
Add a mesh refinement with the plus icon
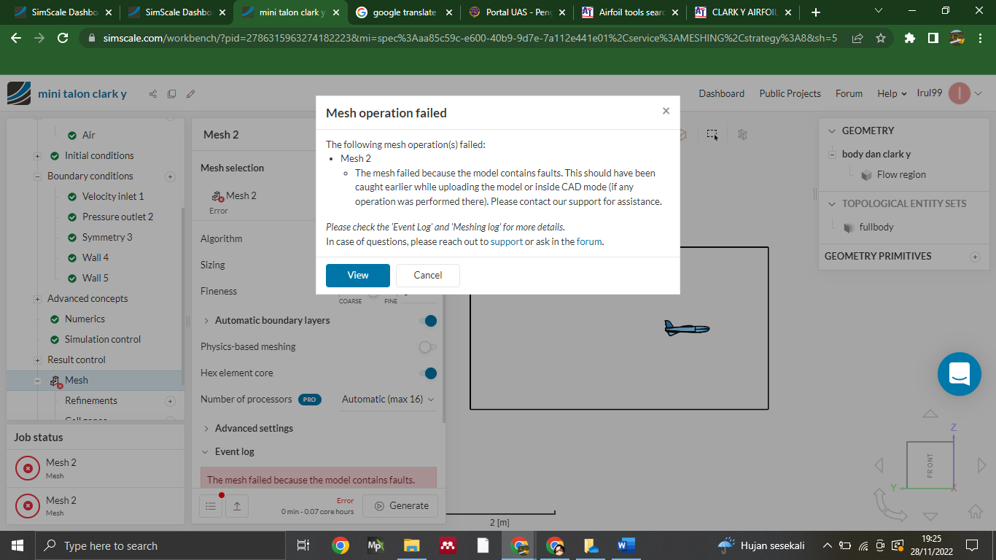pos(170,401)
